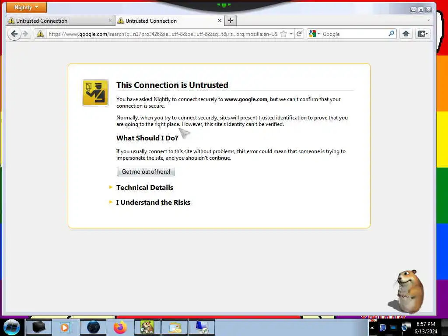Open the dark globe taskbar icon
The image size is (448, 336).
93,327
